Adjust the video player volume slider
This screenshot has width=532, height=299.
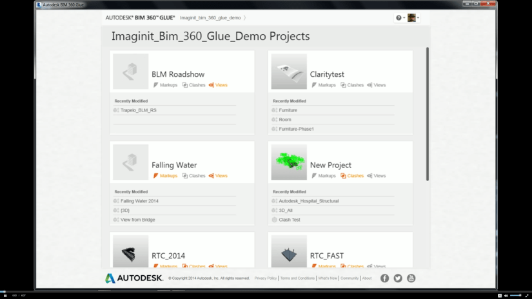coord(515,295)
